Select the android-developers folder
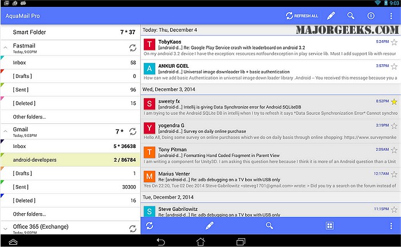Screen dimensions: 401x247 coord(70,160)
